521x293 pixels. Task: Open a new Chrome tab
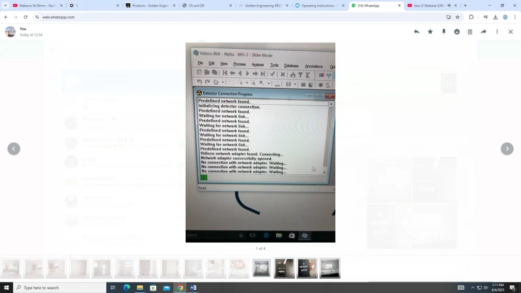(465, 5)
